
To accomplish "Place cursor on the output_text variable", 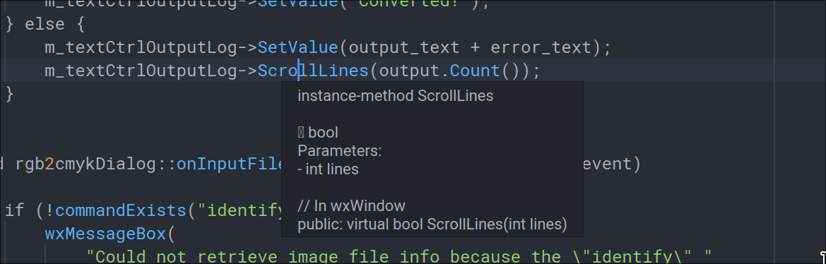I will [404, 48].
